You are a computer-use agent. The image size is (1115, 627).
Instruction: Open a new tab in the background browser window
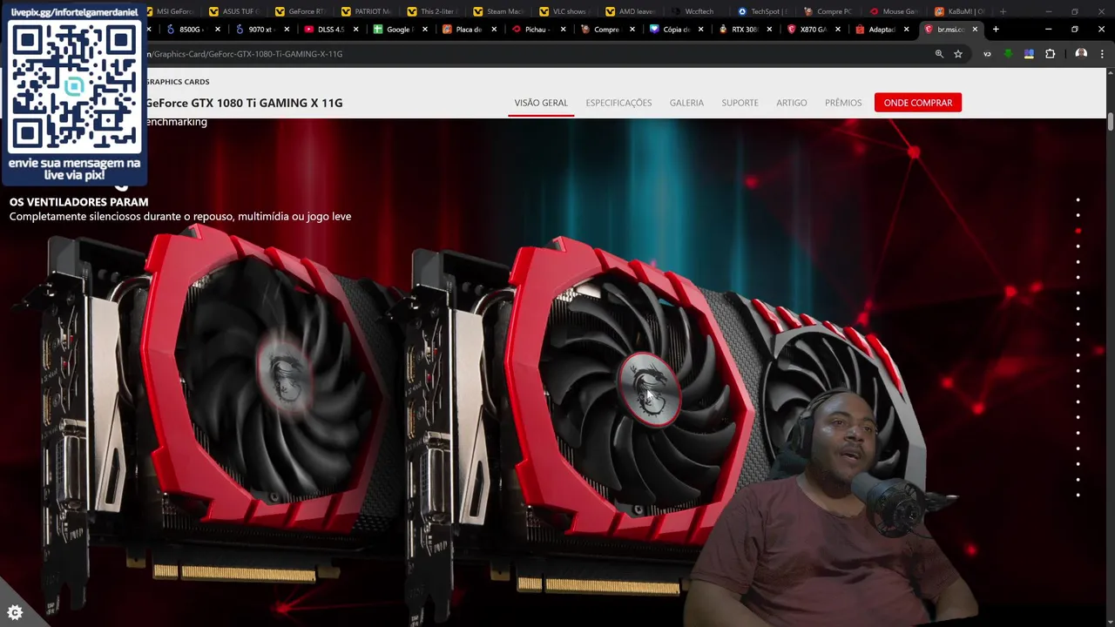coord(1003,11)
